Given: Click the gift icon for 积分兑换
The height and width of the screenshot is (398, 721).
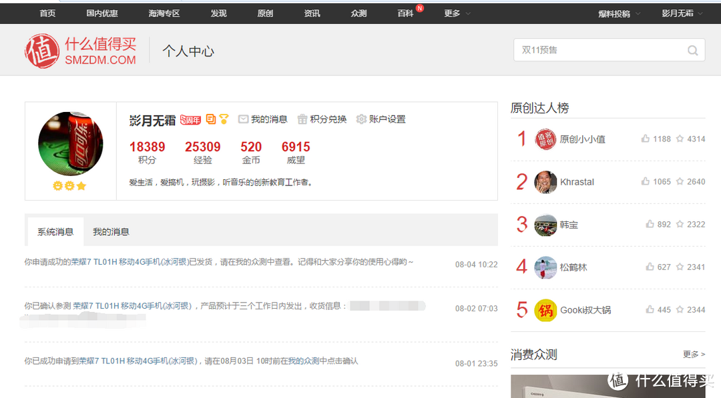Looking at the screenshot, I should [302, 119].
